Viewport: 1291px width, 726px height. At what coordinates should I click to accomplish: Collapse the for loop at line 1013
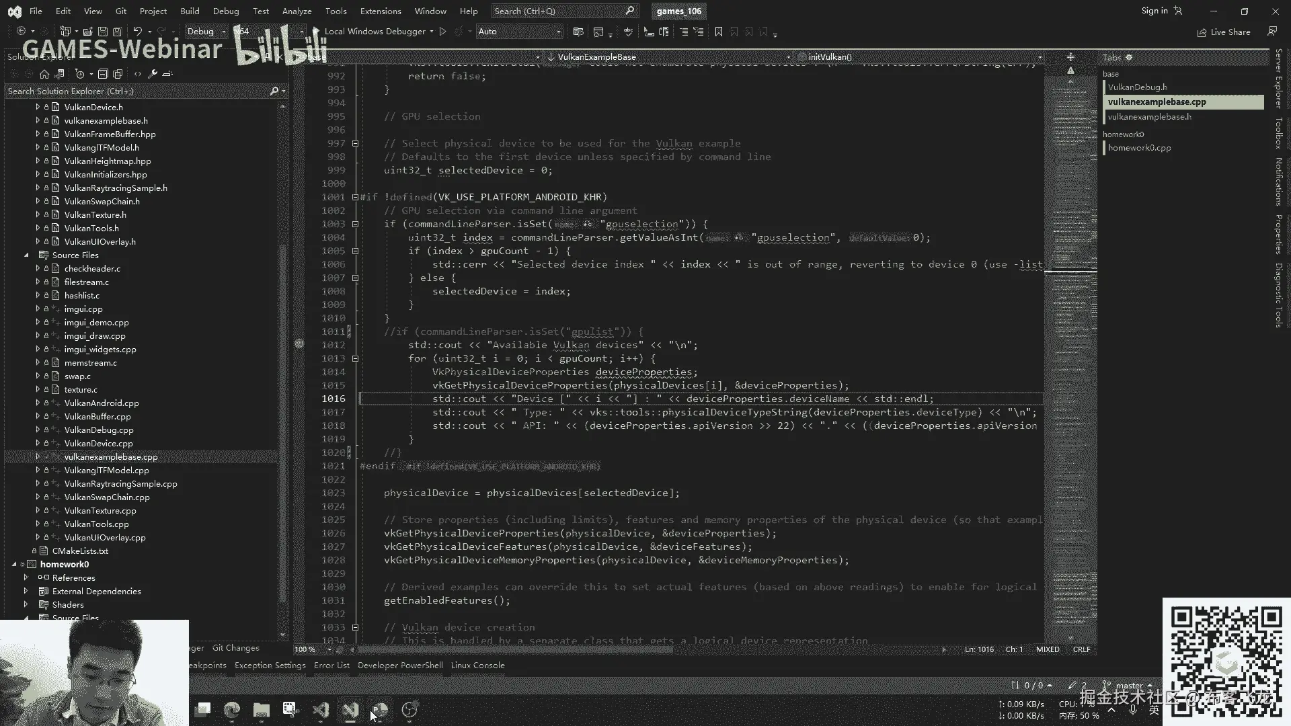pyautogui.click(x=355, y=358)
